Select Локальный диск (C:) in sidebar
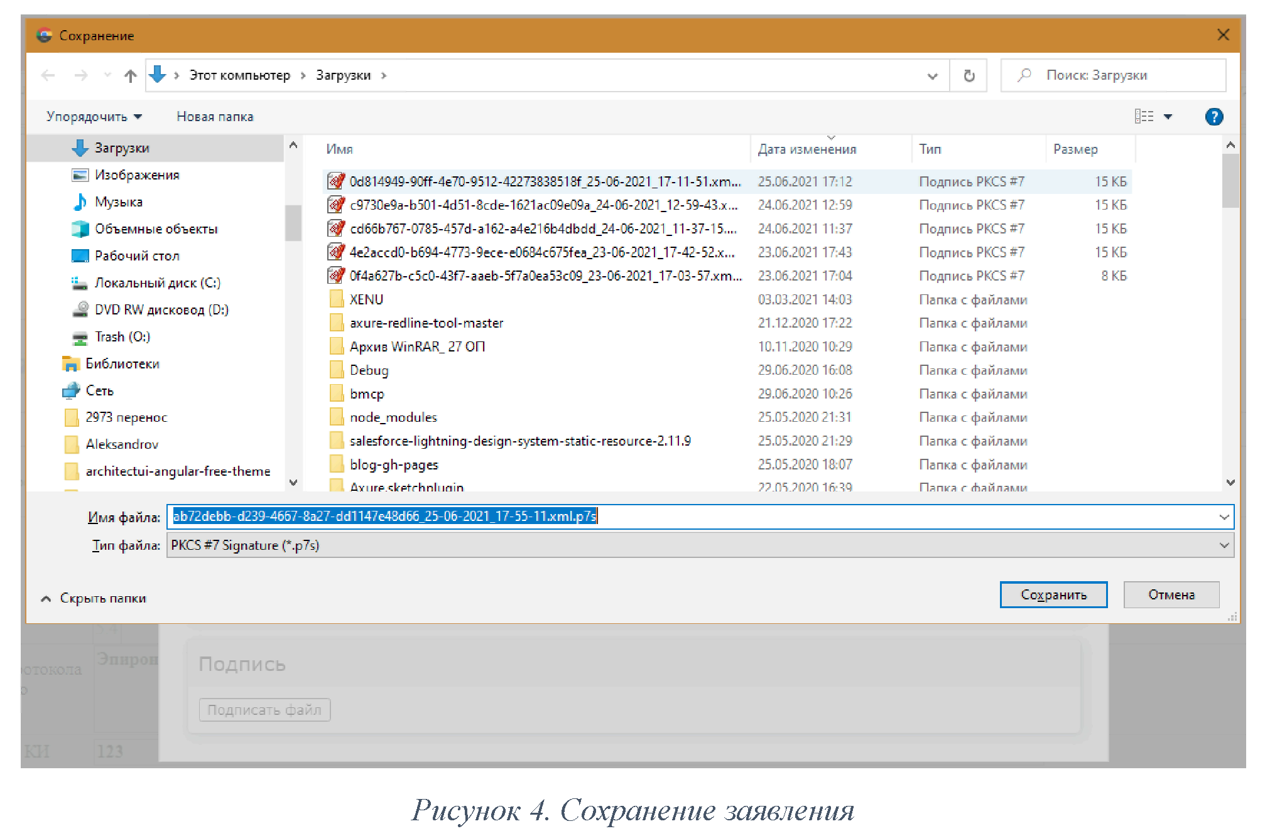Screen dimensions: 1265x836 point(157,283)
